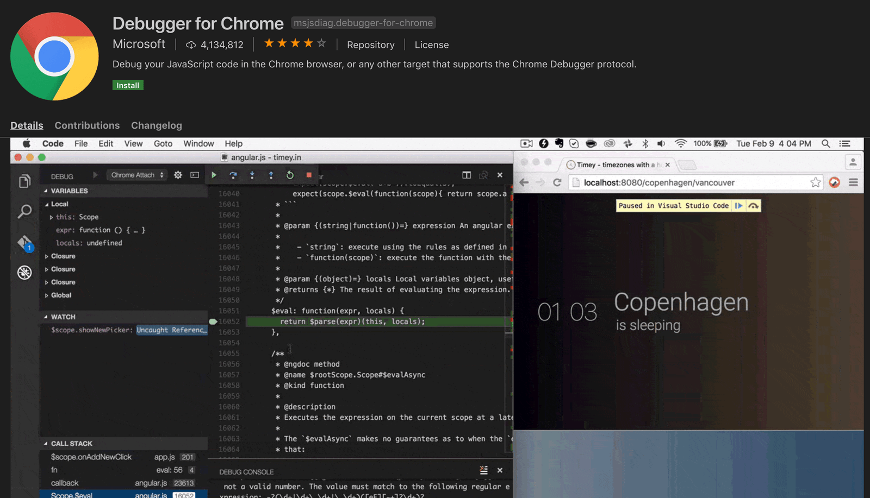Select the Scope.$eval stack frame

123,495
